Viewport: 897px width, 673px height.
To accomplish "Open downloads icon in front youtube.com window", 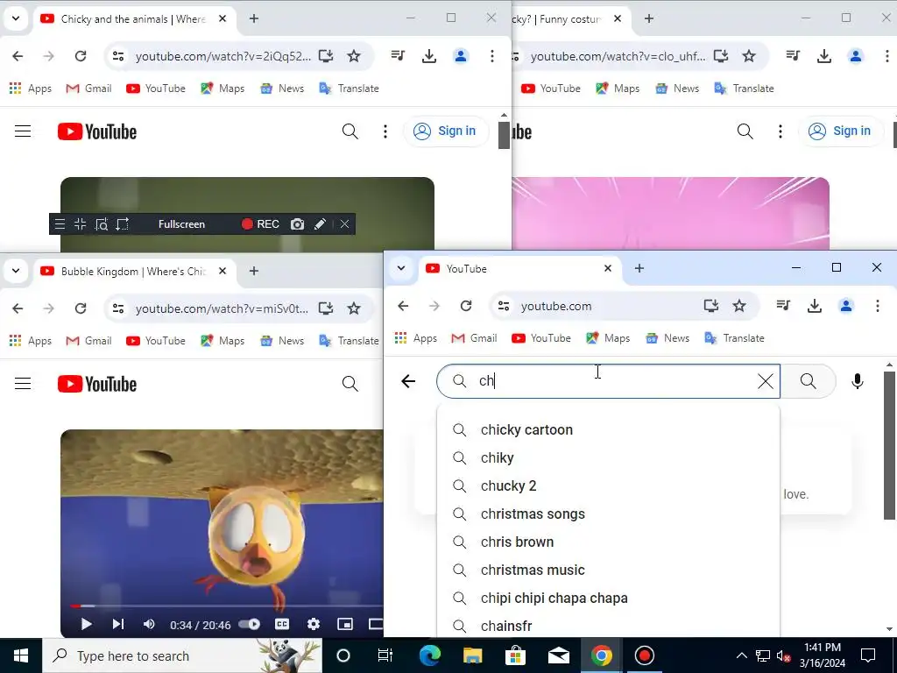I will click(814, 306).
